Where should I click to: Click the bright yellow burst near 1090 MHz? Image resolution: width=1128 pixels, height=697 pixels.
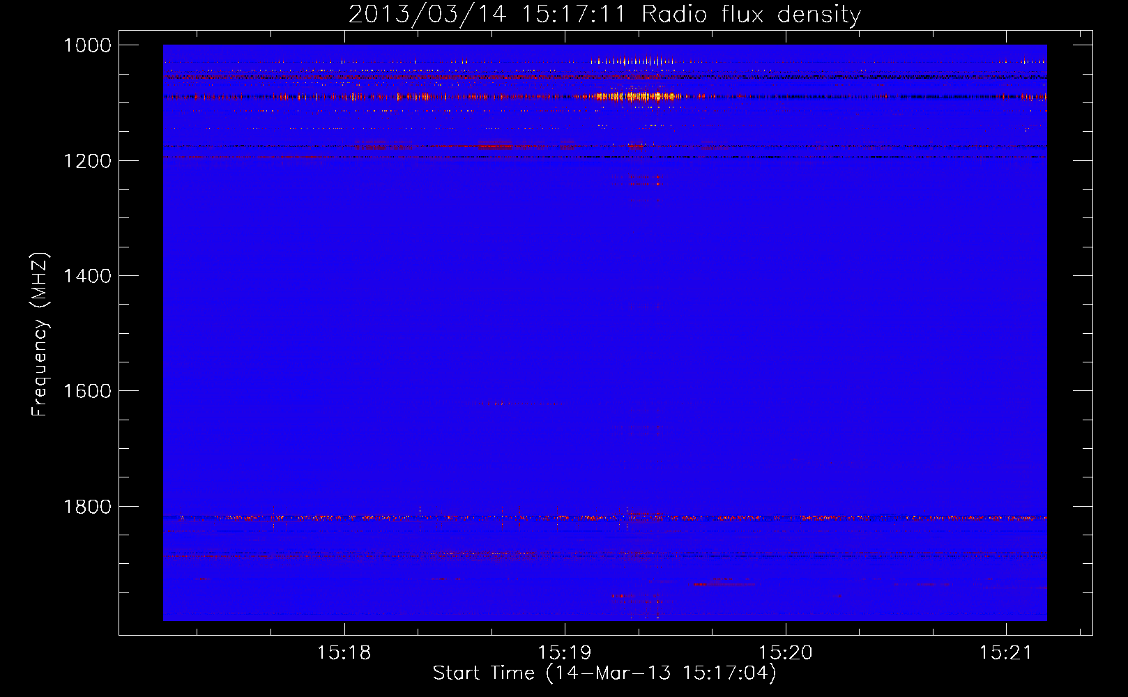click(638, 96)
